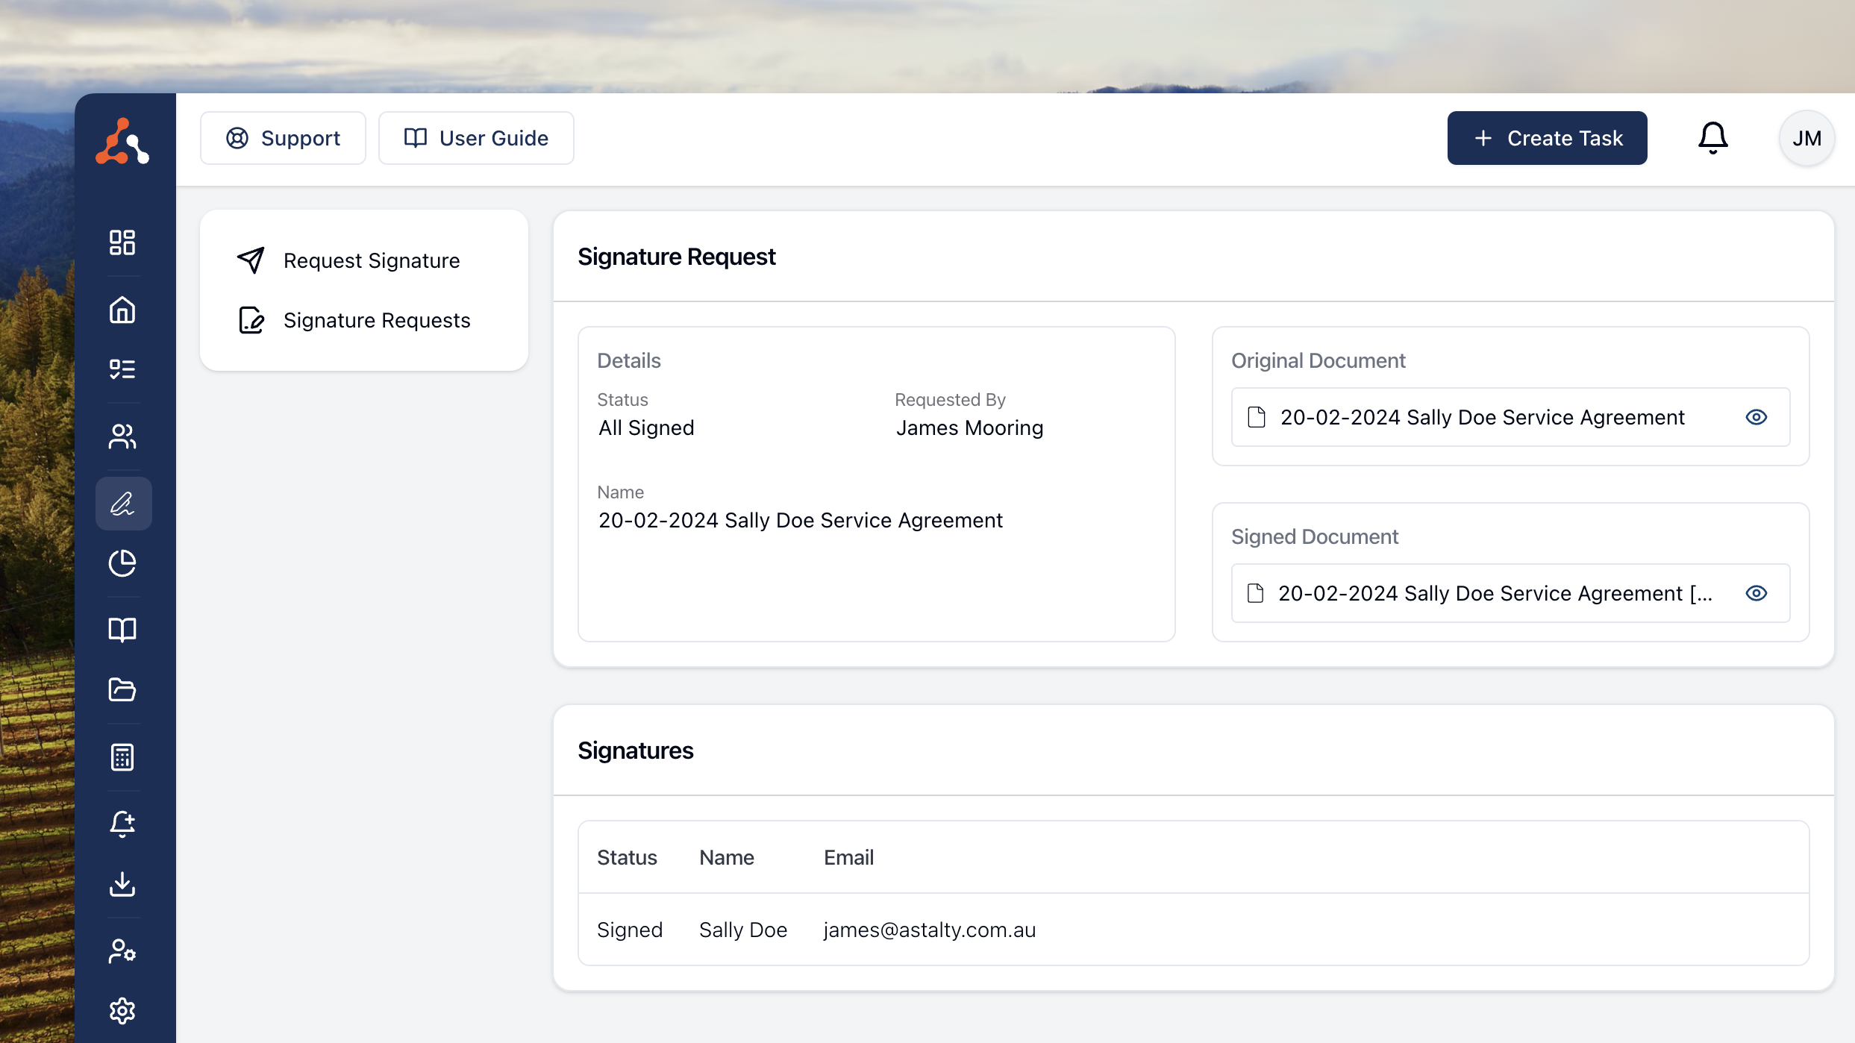This screenshot has width=1855, height=1043.
Task: Click the Support button
Action: (x=283, y=138)
